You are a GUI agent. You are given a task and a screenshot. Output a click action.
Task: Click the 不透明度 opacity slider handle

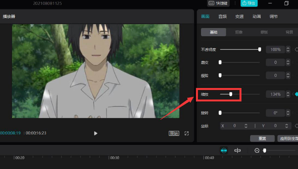click(x=259, y=49)
